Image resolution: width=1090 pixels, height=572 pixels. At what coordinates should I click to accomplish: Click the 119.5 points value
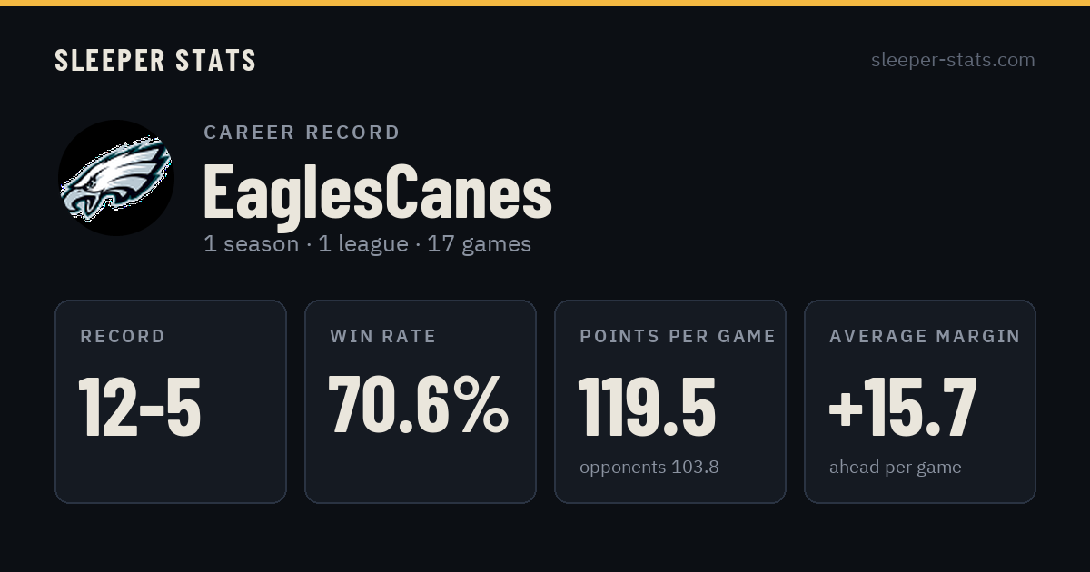click(648, 406)
